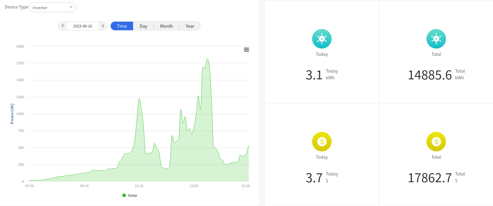Screen dimensions: 493x206
Task: Expand the Inverter dropdown arrow
Action: click(71, 8)
